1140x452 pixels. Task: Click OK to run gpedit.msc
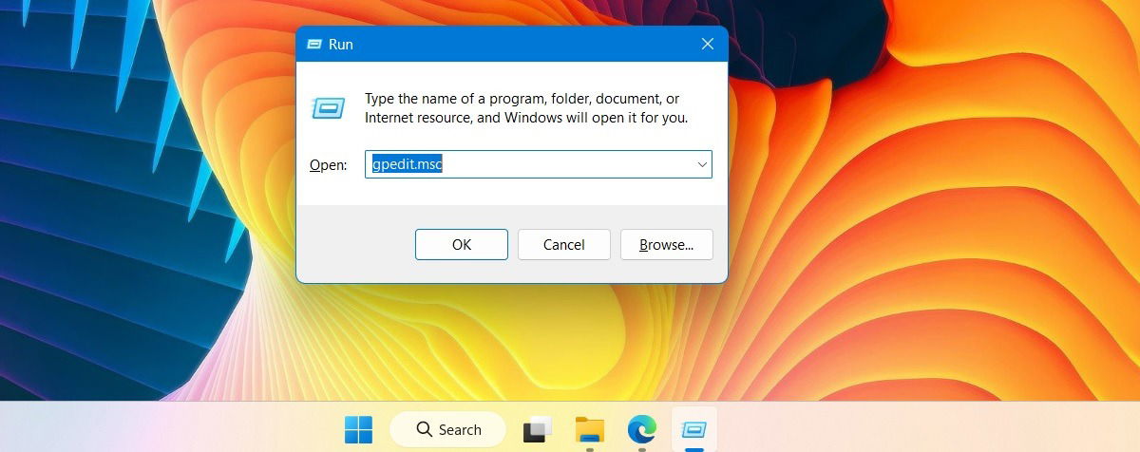coord(462,244)
